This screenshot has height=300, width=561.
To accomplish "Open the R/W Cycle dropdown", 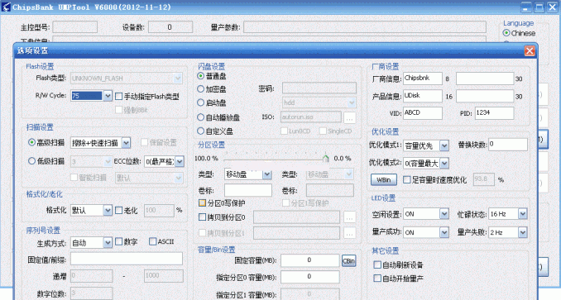I will 108,96.
